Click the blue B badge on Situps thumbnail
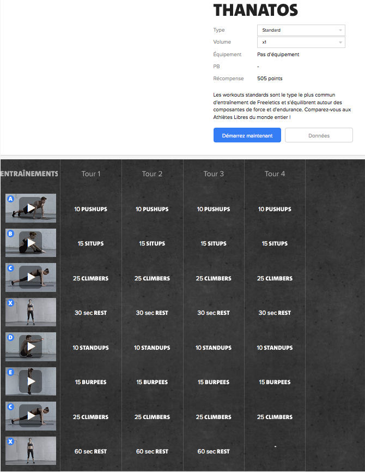Viewport: 365px width, 472px height. pos(10,234)
